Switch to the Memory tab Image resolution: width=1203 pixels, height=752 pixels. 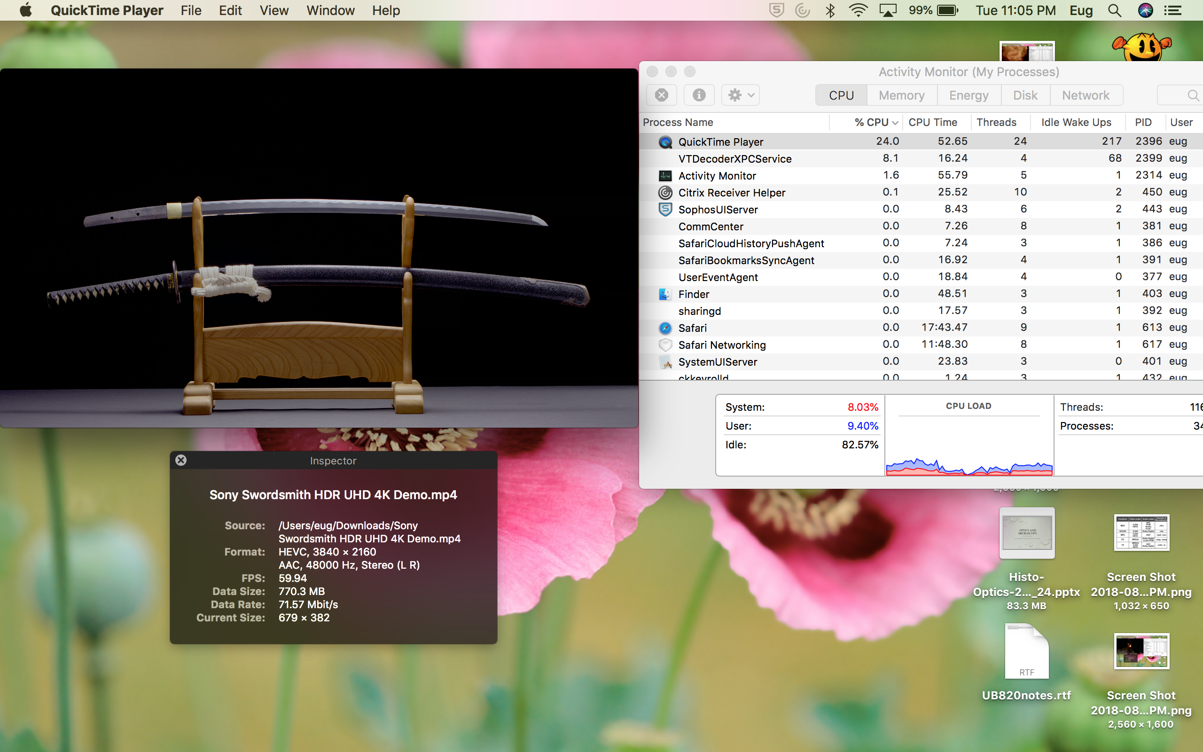pos(901,95)
